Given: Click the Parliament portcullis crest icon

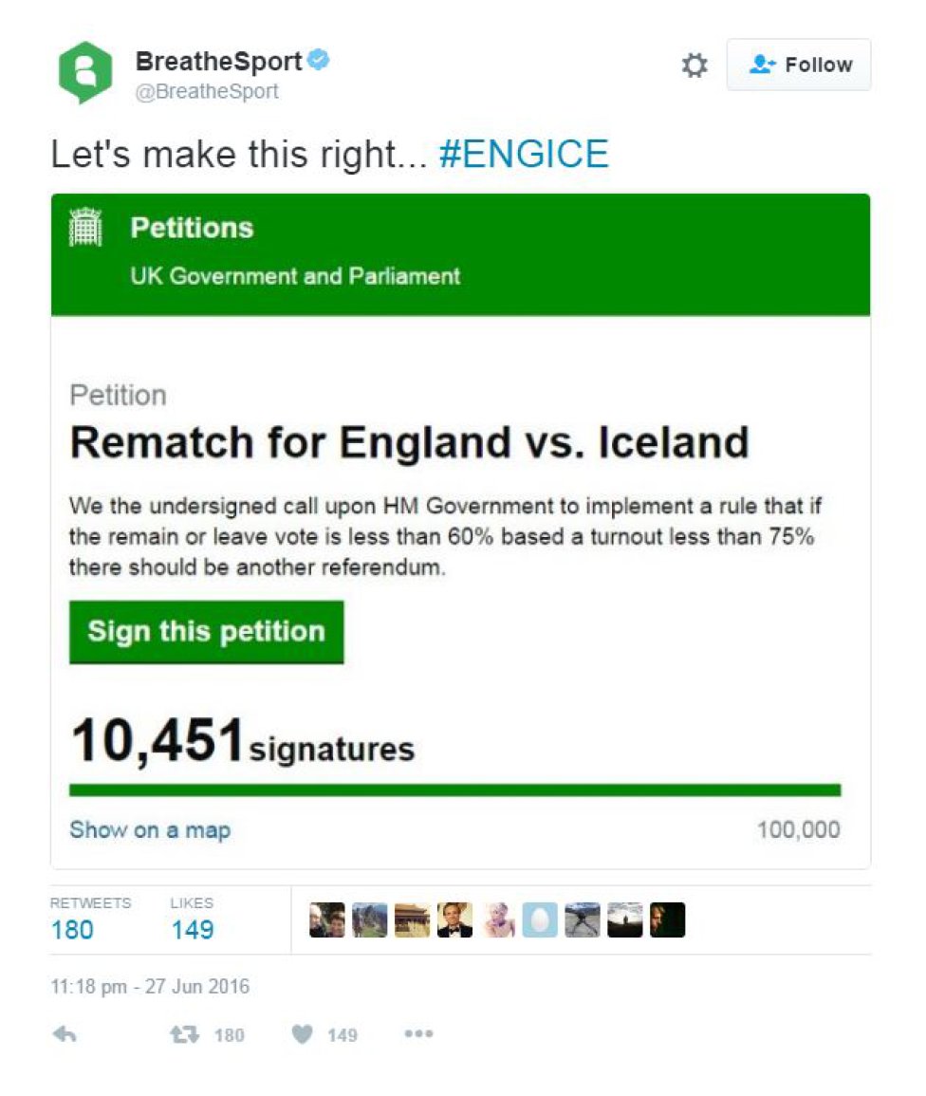Looking at the screenshot, I should pyautogui.click(x=86, y=227).
